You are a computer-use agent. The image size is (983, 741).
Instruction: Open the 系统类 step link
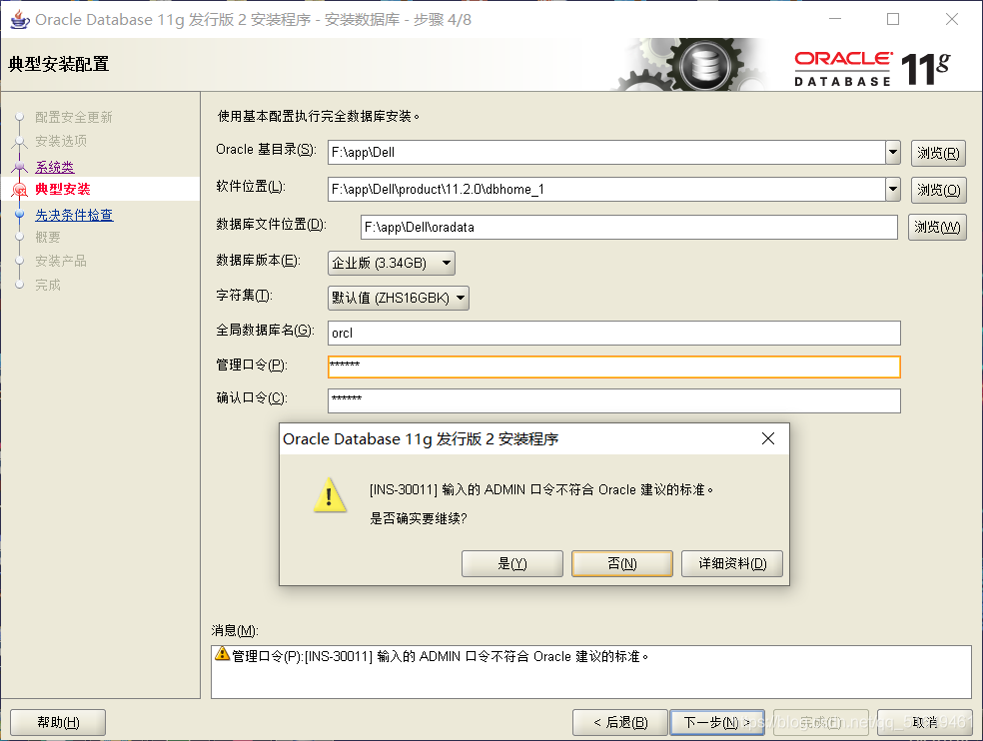pyautogui.click(x=55, y=167)
